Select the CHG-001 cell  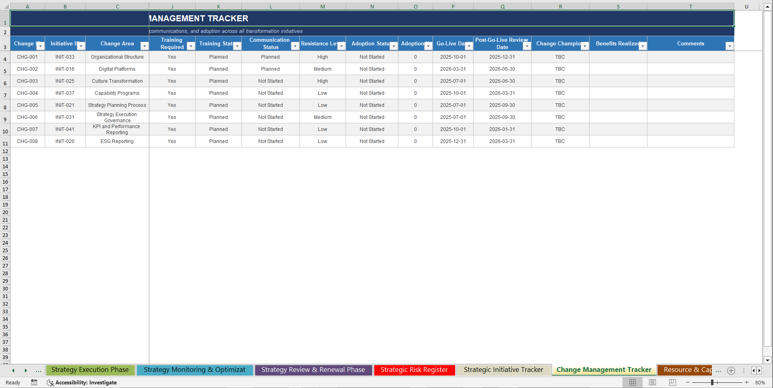click(27, 57)
